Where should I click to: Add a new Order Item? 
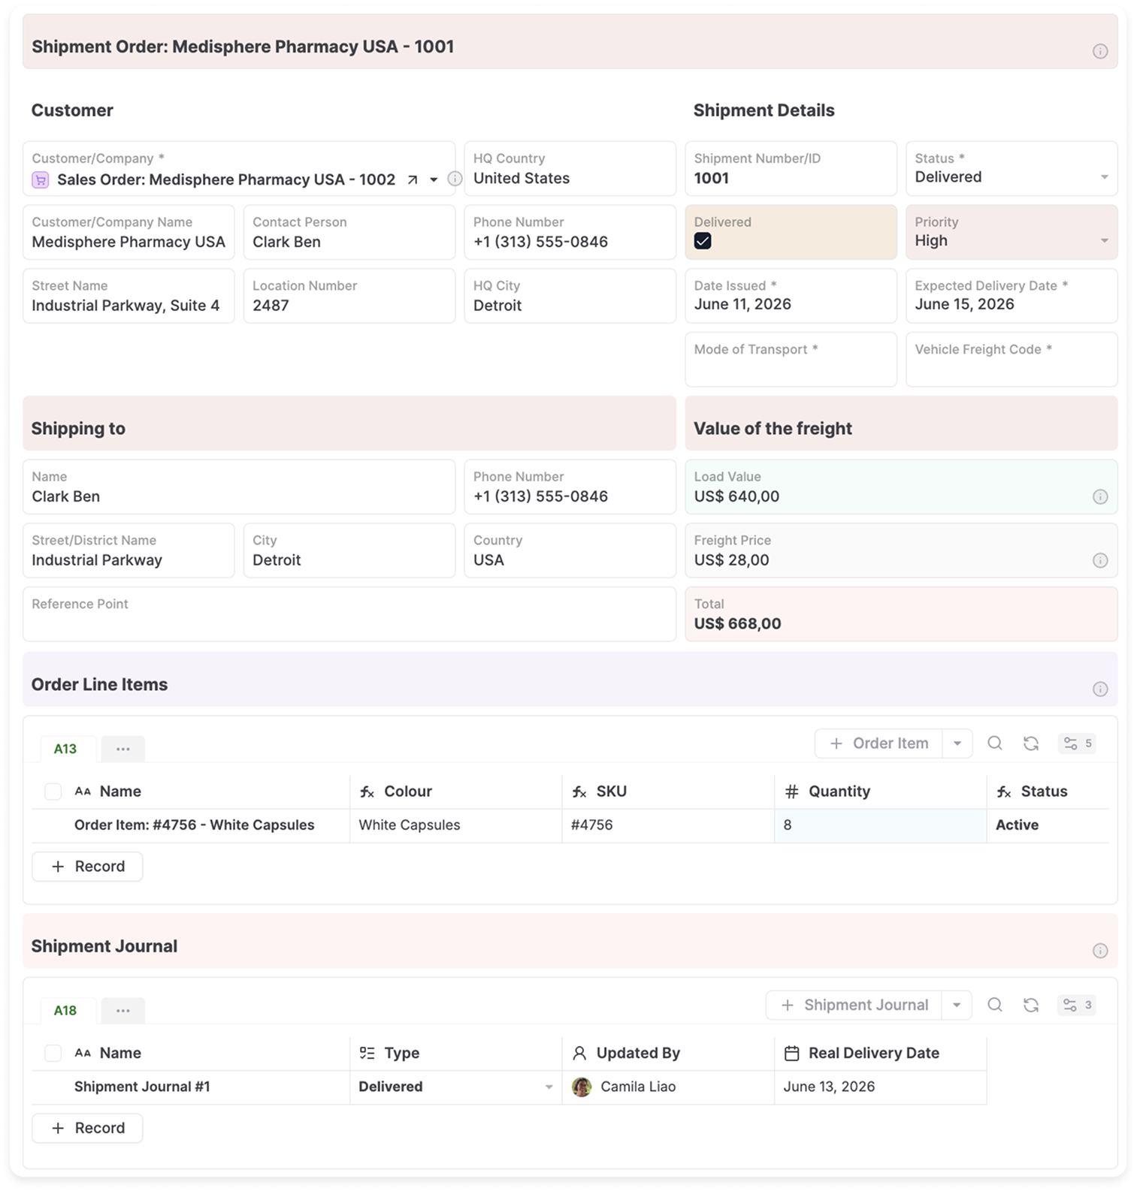tap(878, 743)
